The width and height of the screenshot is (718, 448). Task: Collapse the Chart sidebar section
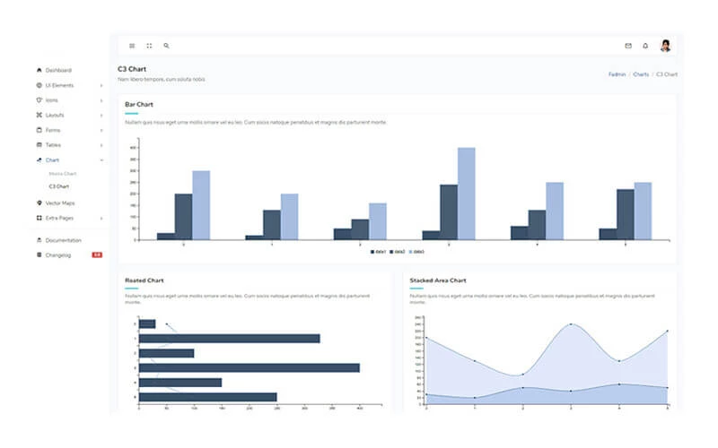52,159
